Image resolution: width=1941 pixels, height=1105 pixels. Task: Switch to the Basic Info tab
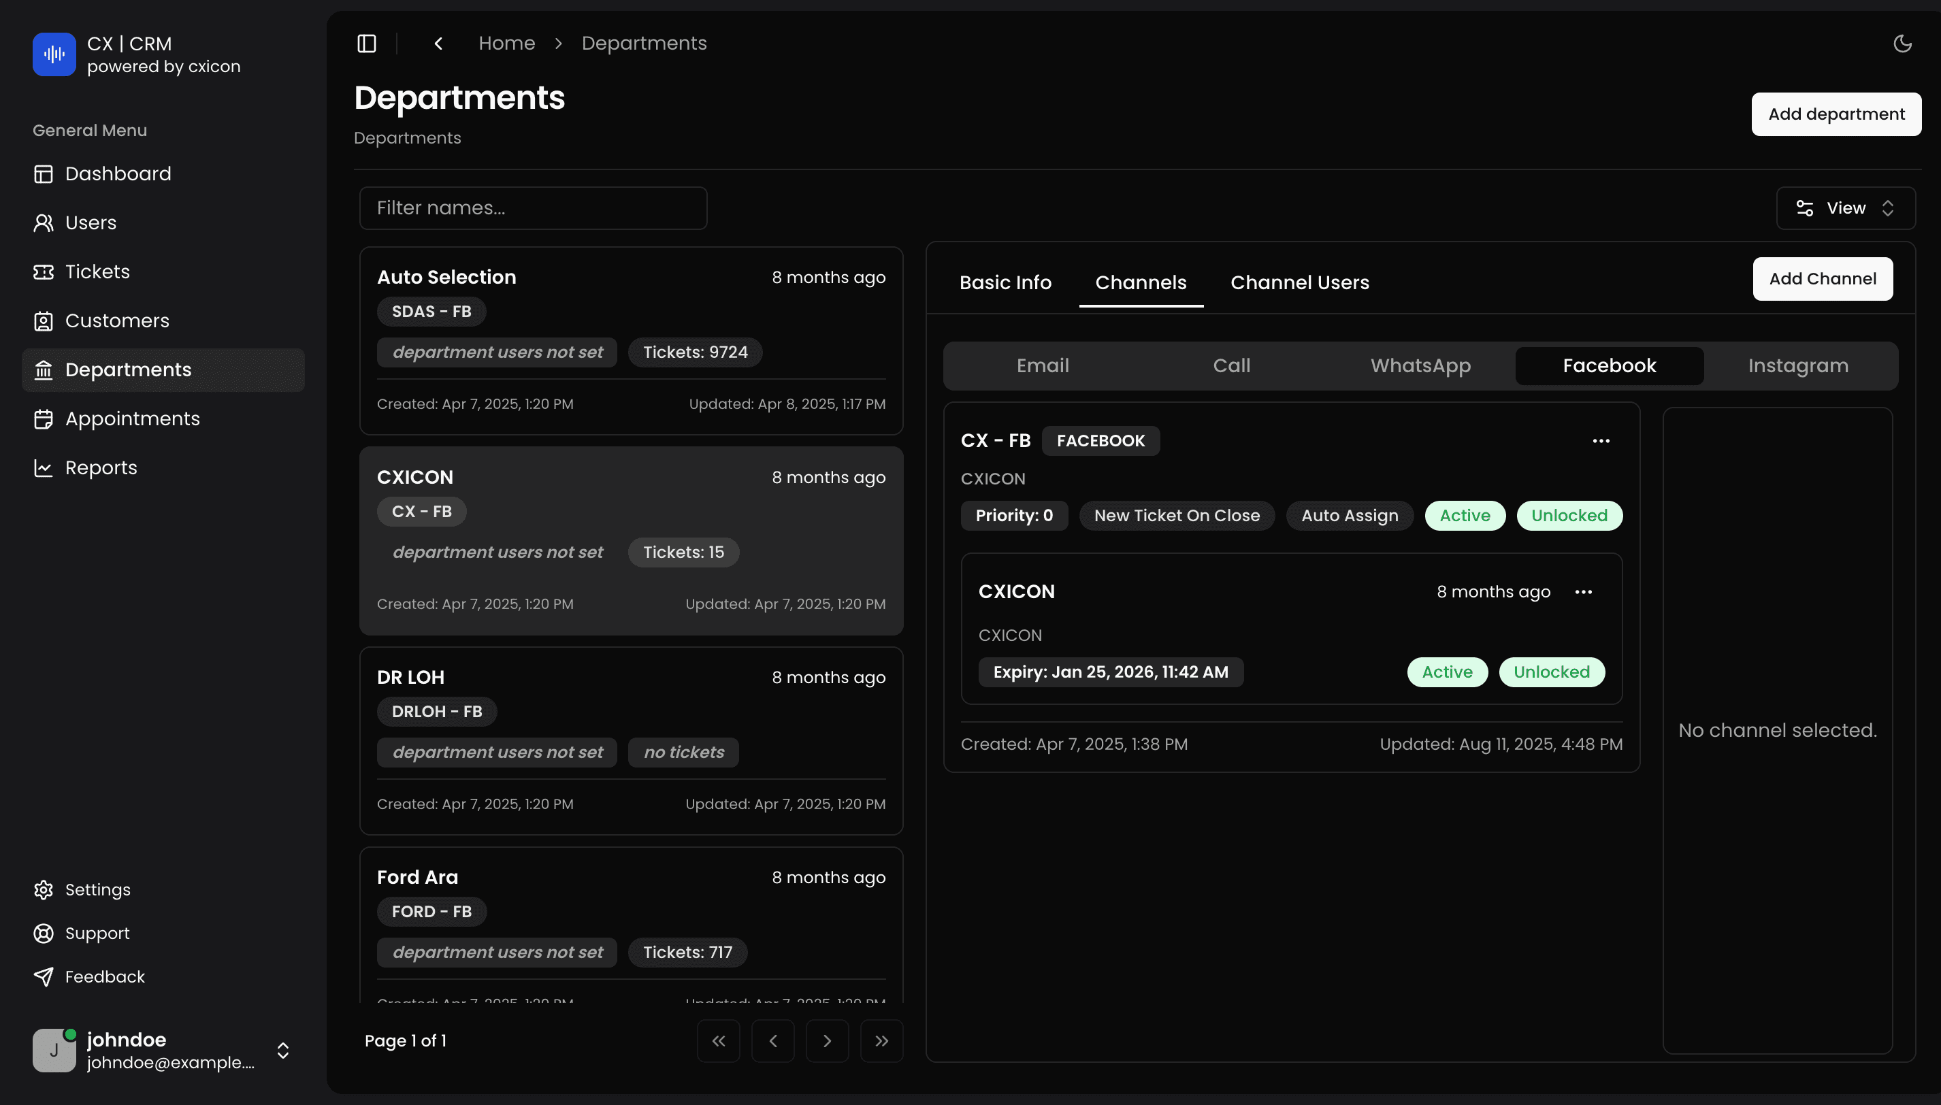click(1005, 283)
